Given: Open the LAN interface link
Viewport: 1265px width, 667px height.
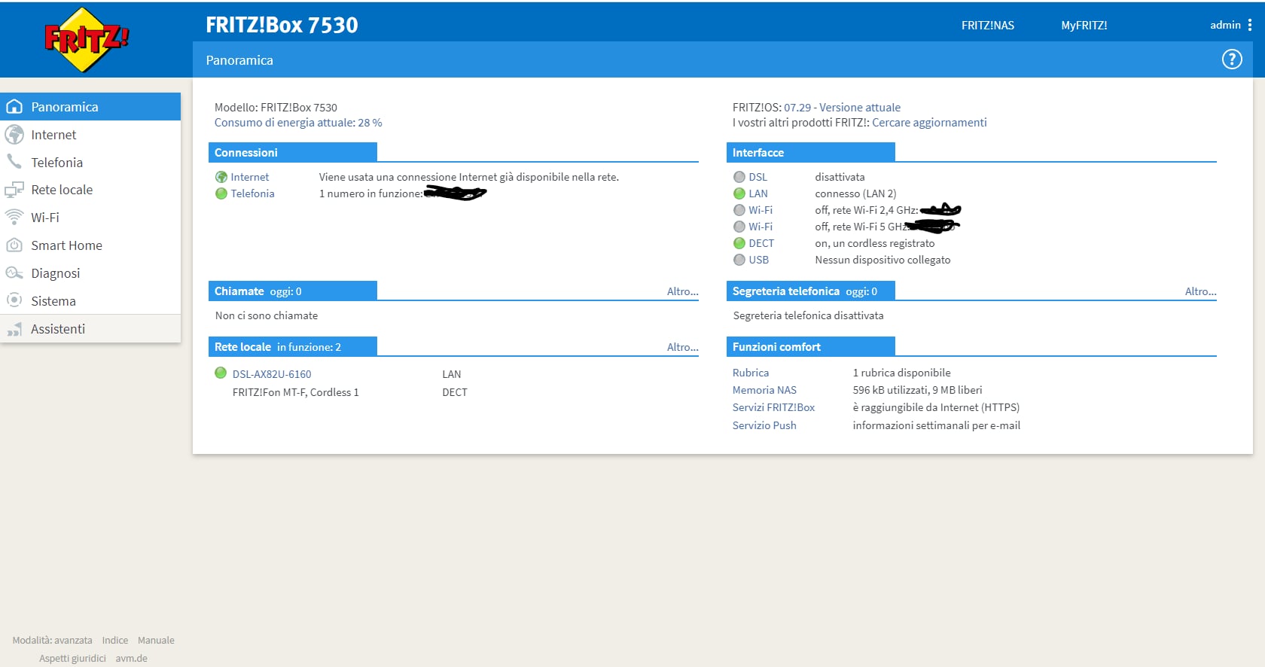Looking at the screenshot, I should click(x=758, y=193).
